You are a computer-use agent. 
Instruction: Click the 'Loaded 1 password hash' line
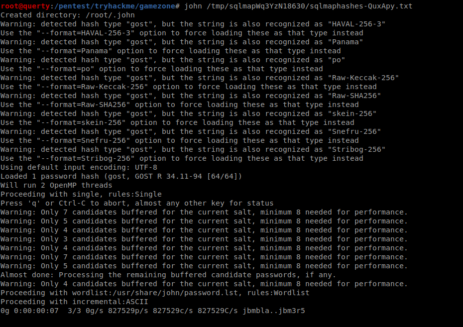[121, 177]
